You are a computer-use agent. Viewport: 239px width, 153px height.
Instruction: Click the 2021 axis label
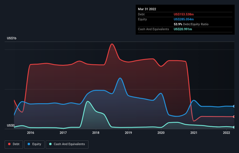(194, 133)
